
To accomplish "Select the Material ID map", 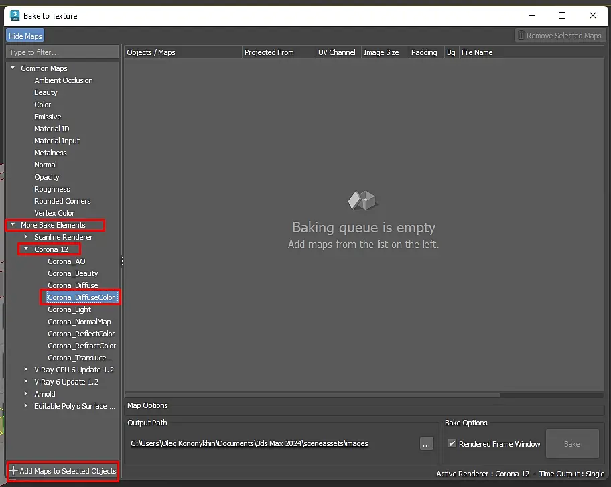I will 52,129.
